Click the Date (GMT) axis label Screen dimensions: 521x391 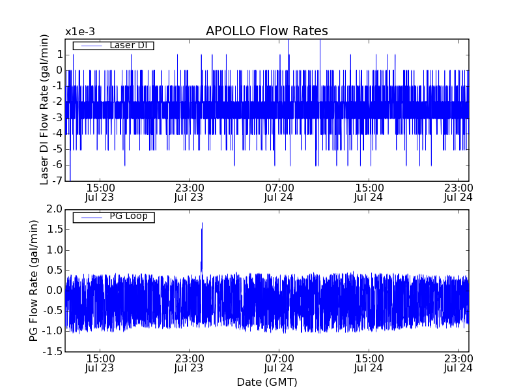tap(267, 382)
